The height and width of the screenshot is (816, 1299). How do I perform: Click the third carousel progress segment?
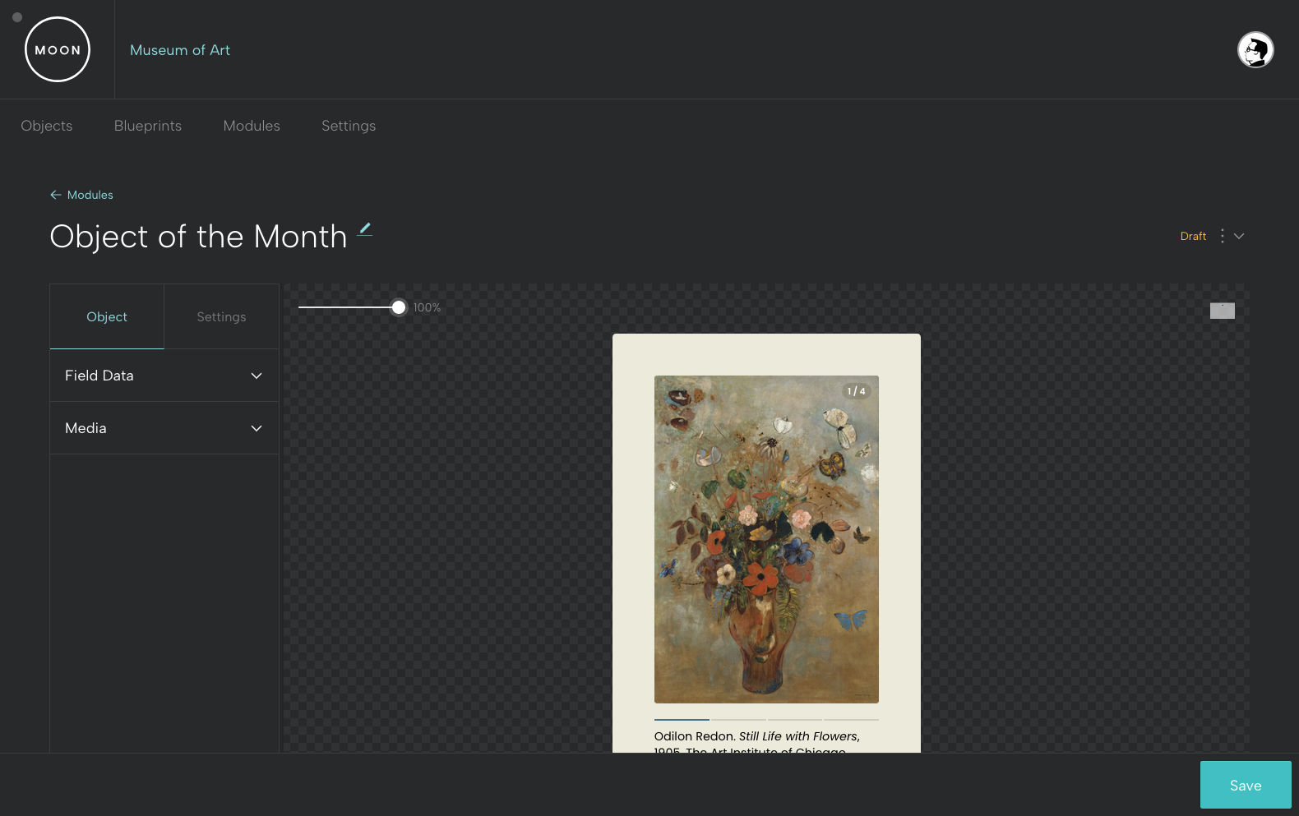[x=795, y=719]
